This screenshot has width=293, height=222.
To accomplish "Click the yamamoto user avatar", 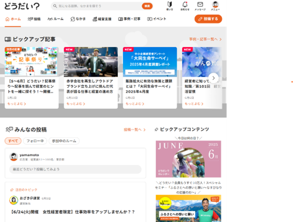I will tap(13, 157).
